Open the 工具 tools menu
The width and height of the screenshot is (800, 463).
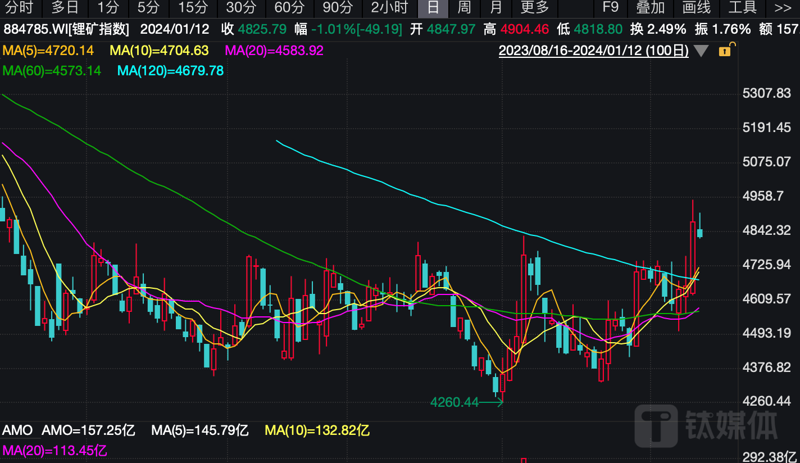pos(743,8)
